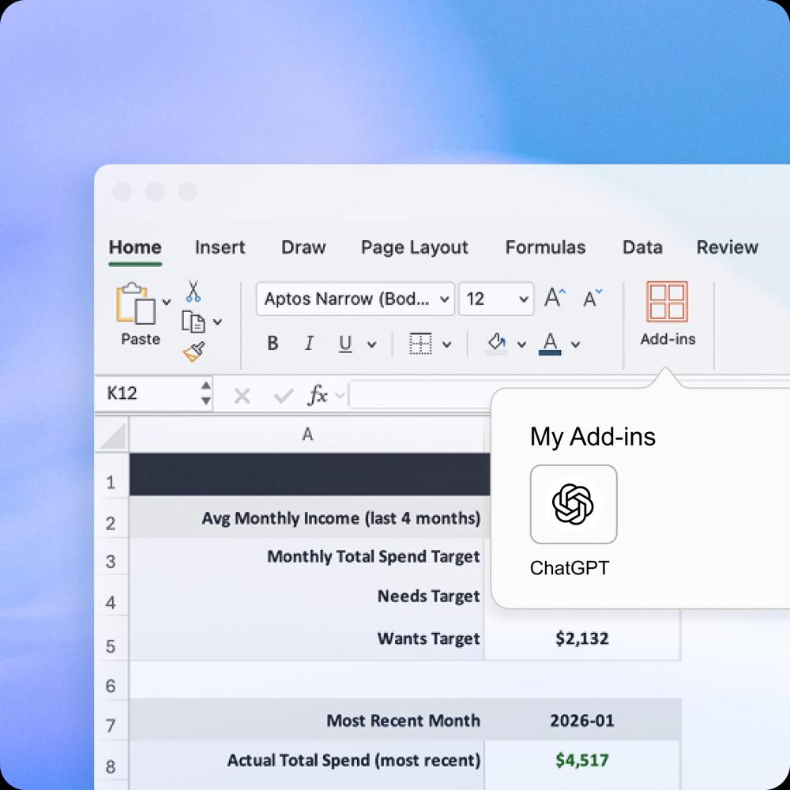Expand the Font Color dropdown arrow
790x790 pixels.
[x=575, y=344]
